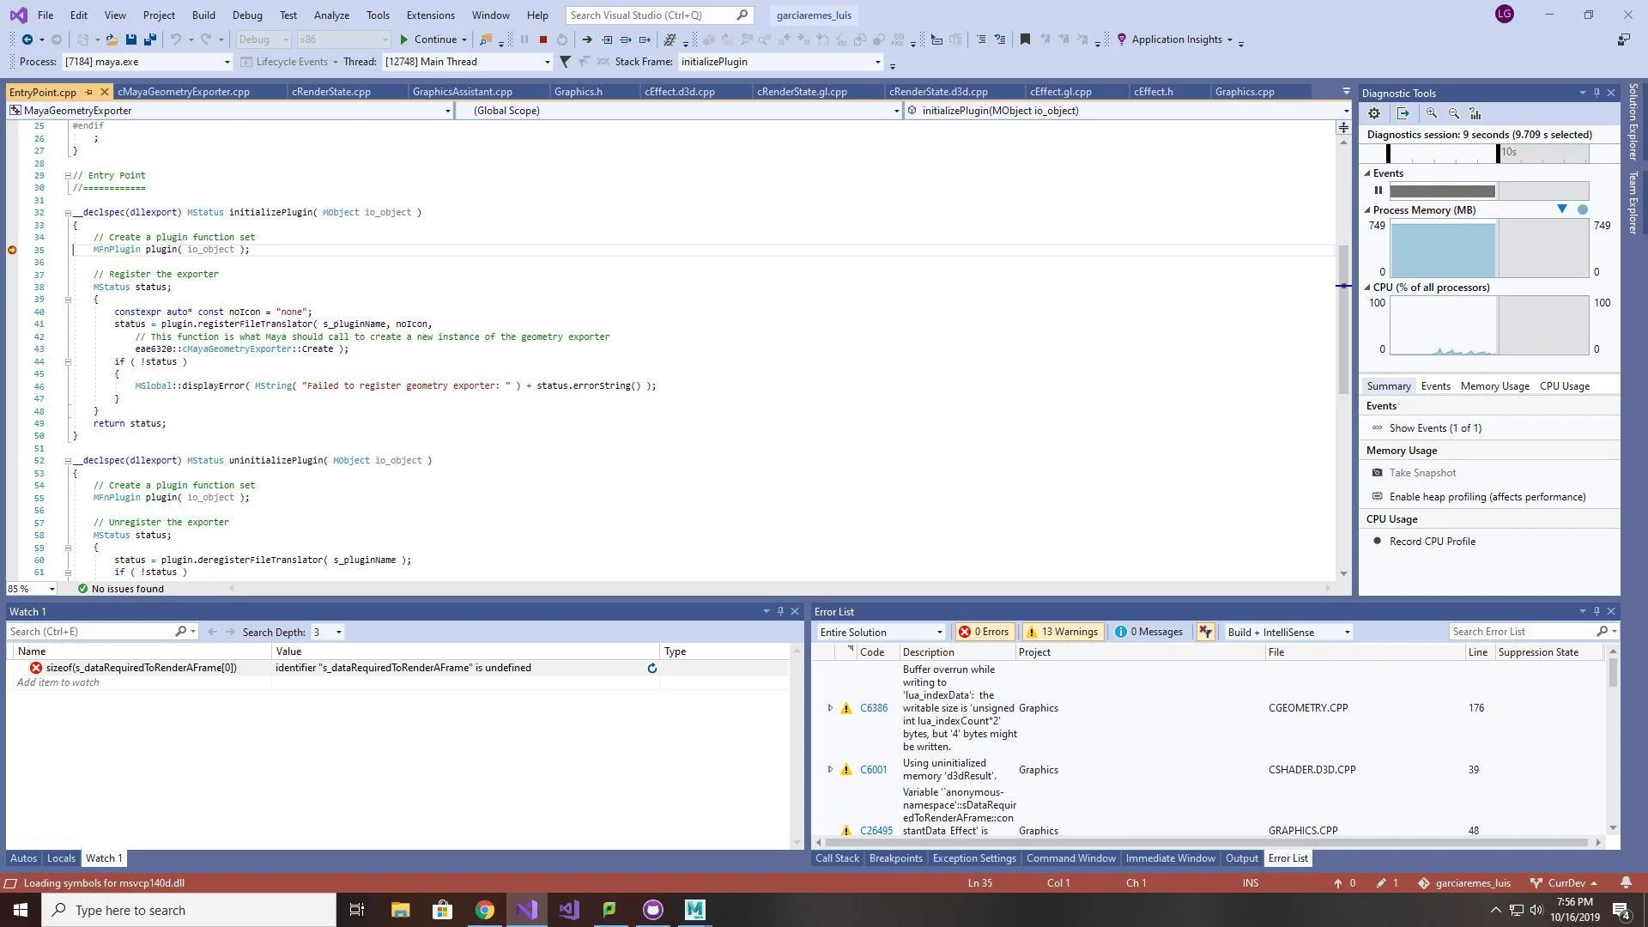This screenshot has width=1648, height=927.
Task: Click Record CPU Profile
Action: 1432,542
